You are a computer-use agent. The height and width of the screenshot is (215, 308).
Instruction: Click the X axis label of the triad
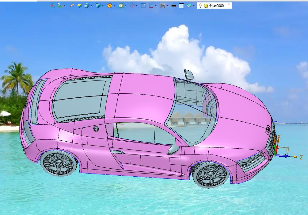point(279,136)
